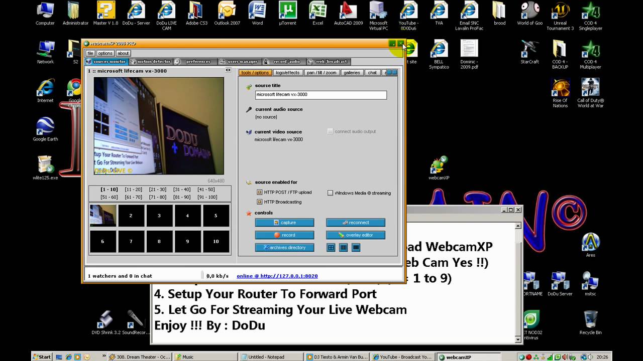The height and width of the screenshot is (361, 643).
Task: Open the Excel desktop icon
Action: point(317,14)
